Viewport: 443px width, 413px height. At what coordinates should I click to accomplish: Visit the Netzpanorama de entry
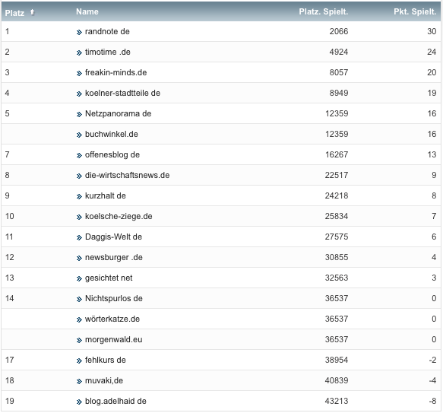pyautogui.click(x=118, y=114)
